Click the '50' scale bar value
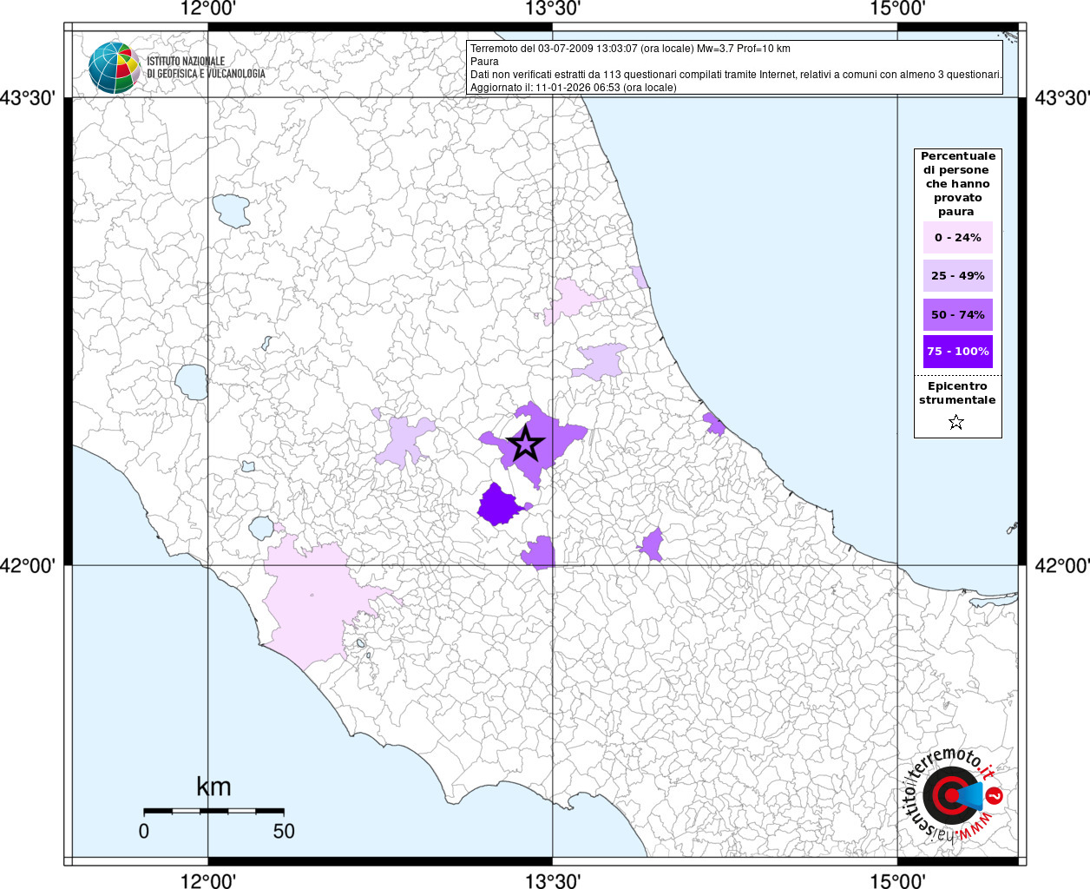1090x889 pixels. click(284, 831)
